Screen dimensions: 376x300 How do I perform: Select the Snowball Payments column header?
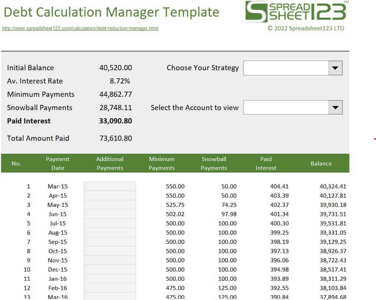[214, 163]
